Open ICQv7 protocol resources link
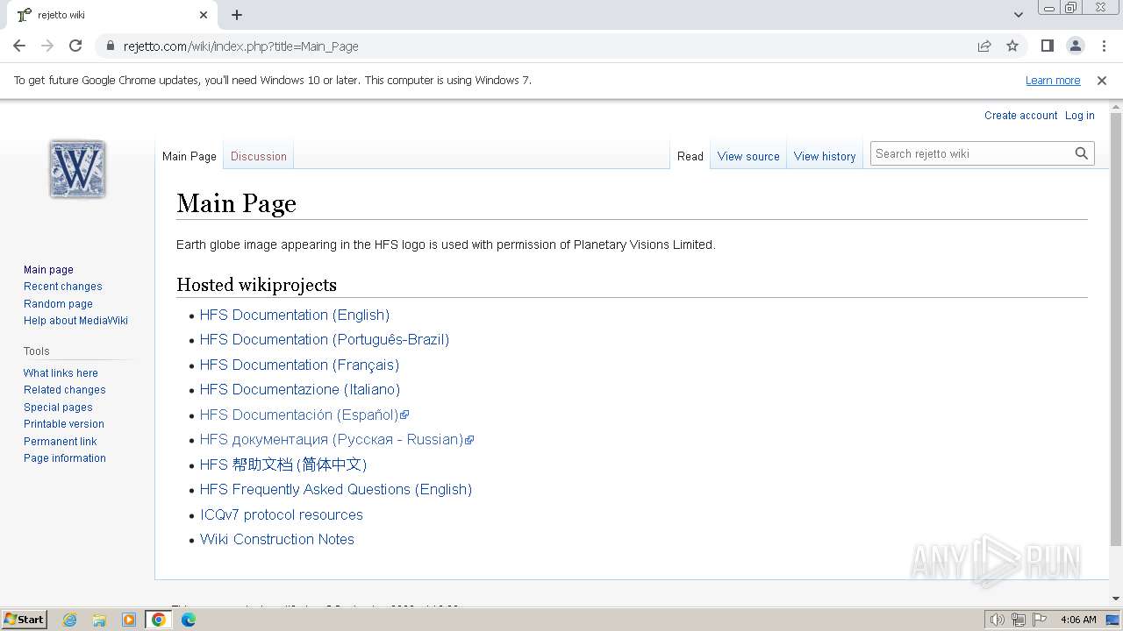Viewport: 1123px width, 631px height. [282, 514]
